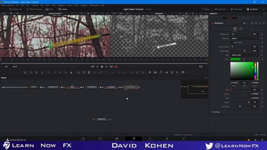This screenshot has width=267, height=150.
Task: Toggle the Nodes panel button
Action: click(63, 9)
